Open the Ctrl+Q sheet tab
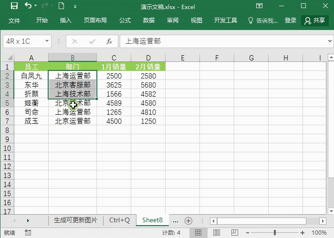Image resolution: width=334 pixels, height=238 pixels. pyautogui.click(x=119, y=220)
